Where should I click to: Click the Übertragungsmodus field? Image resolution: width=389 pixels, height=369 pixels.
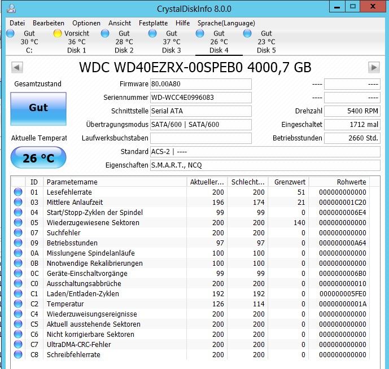pos(201,125)
